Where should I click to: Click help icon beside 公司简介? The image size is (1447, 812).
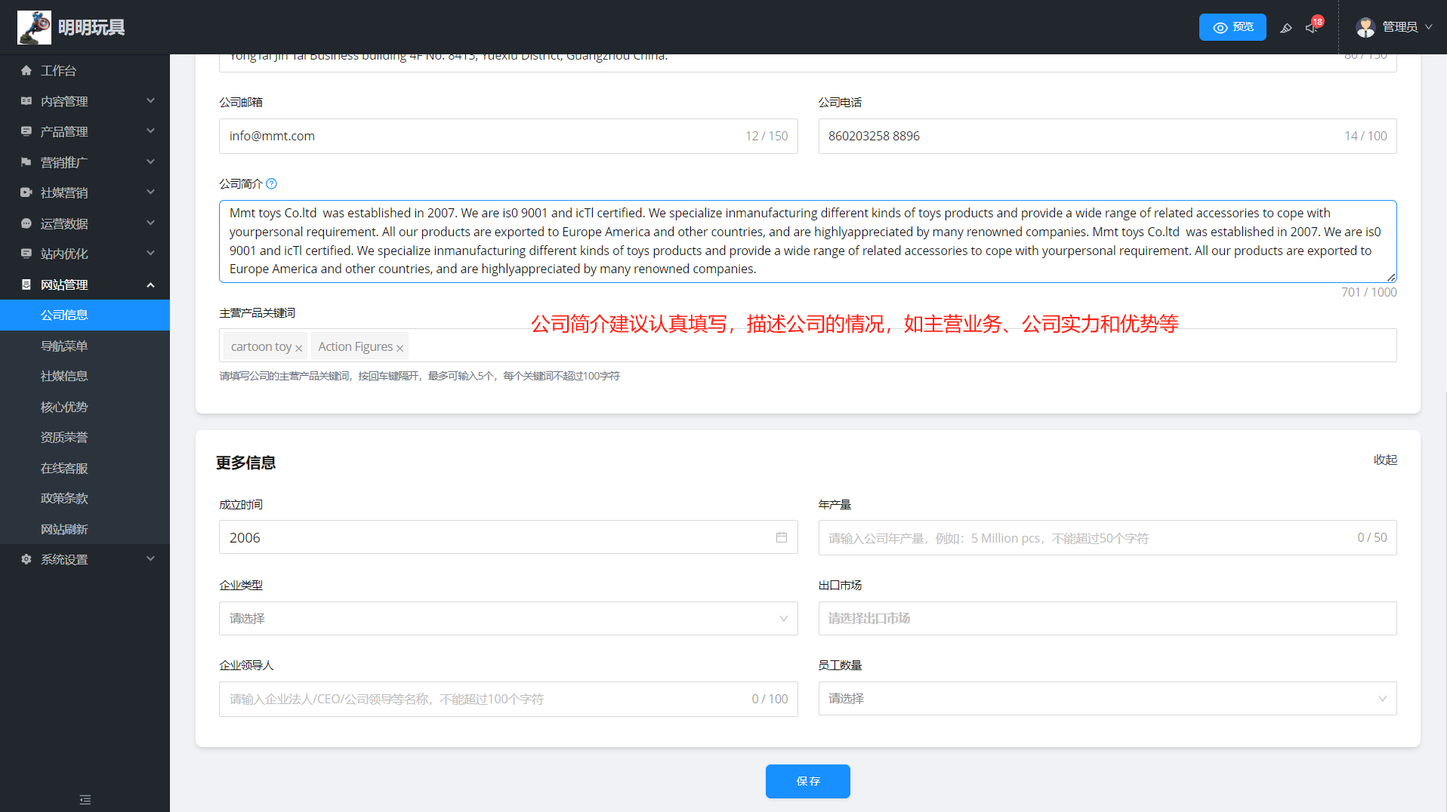272,183
